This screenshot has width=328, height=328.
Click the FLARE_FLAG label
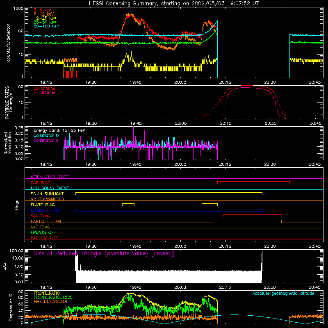pos(43,205)
